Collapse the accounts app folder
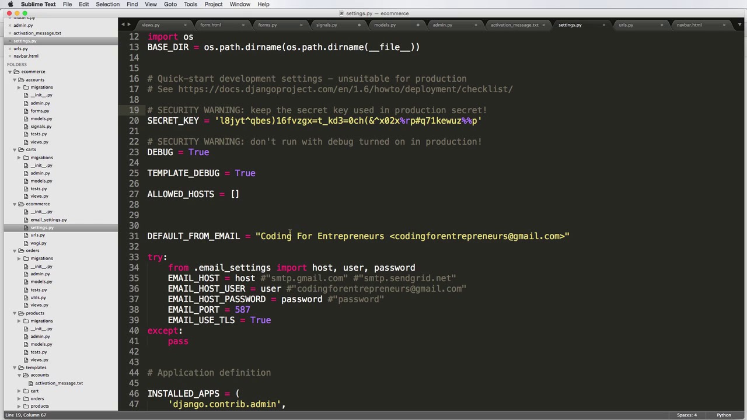This screenshot has width=747, height=420. 14,80
